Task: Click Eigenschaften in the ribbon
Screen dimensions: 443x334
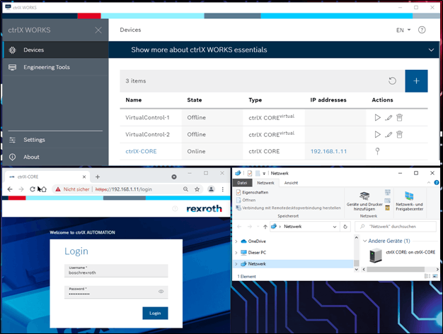Action: tap(253, 192)
